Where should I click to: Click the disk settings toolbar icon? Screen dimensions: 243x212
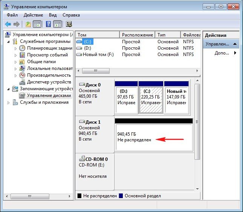tap(69, 24)
